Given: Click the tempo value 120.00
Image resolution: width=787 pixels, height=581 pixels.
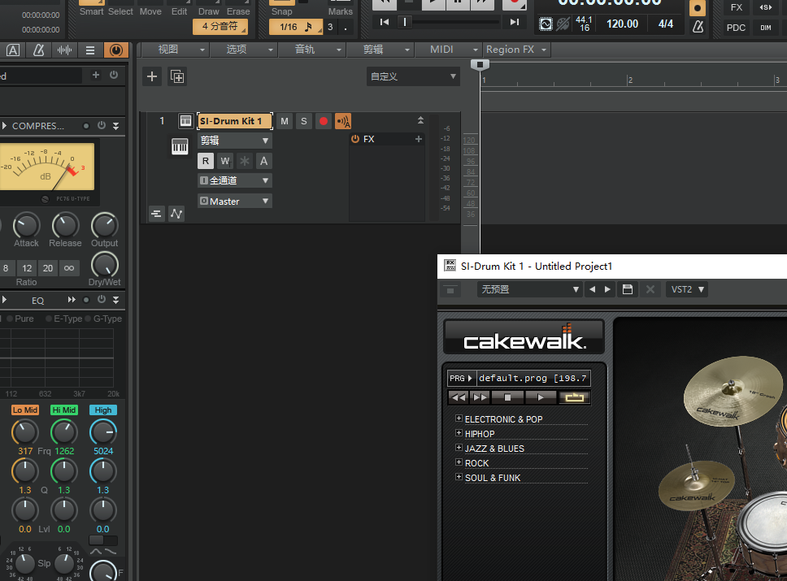Looking at the screenshot, I should click(x=623, y=24).
